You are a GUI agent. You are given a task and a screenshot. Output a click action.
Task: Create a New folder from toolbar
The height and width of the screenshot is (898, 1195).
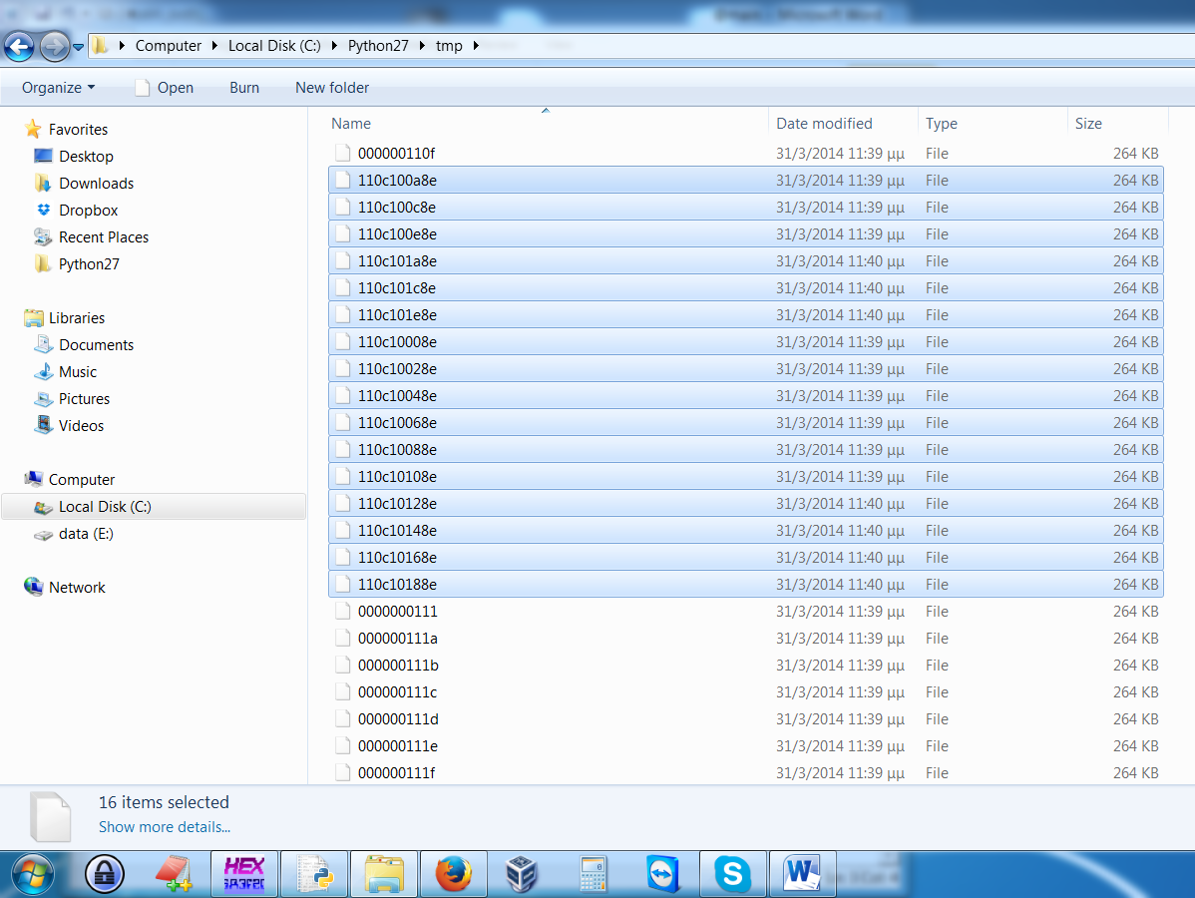point(332,88)
